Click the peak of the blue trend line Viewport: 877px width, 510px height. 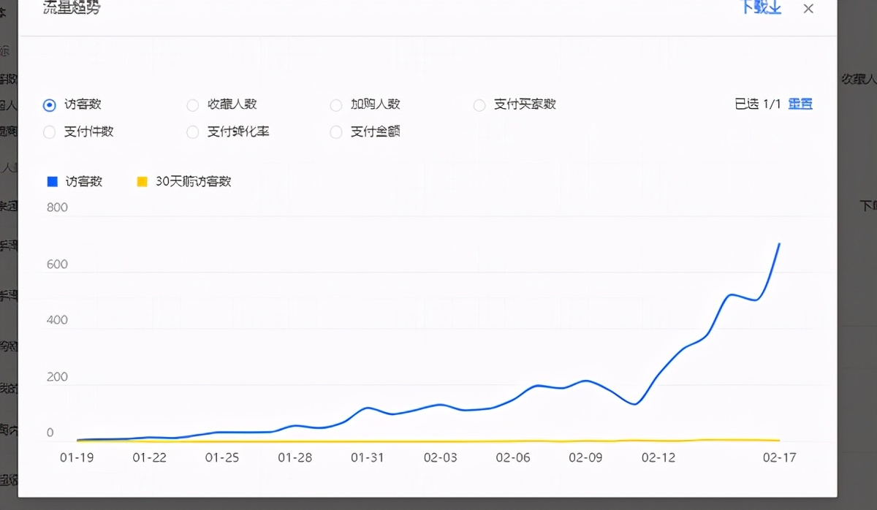pyautogui.click(x=779, y=245)
